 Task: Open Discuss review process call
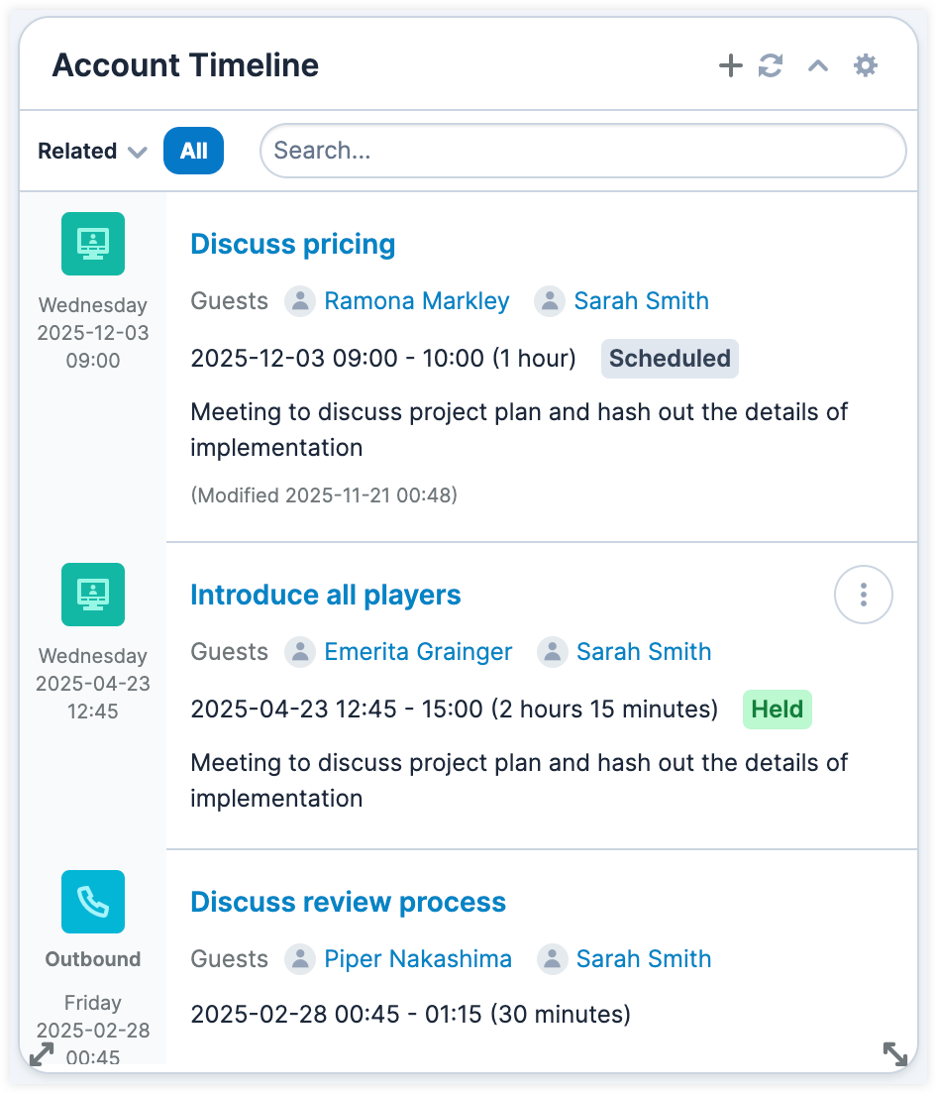[x=348, y=902]
